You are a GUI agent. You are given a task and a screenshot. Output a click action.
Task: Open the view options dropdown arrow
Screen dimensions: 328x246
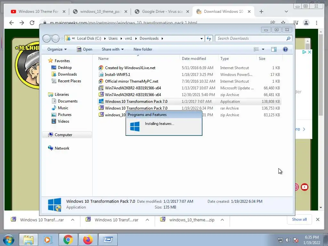263,49
